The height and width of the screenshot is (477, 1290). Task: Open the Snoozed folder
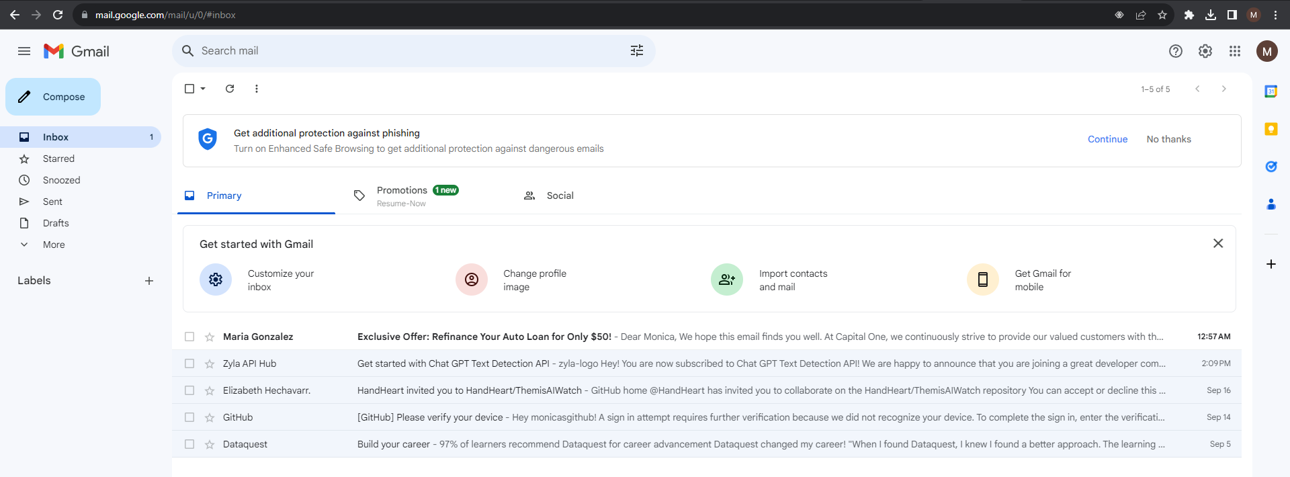click(x=81, y=180)
